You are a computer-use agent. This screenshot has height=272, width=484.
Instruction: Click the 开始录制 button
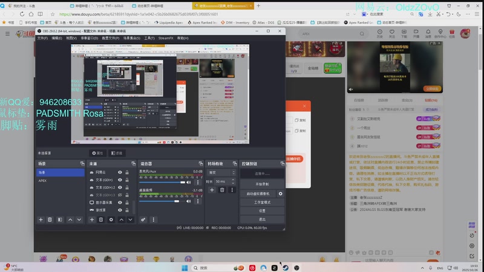262,184
